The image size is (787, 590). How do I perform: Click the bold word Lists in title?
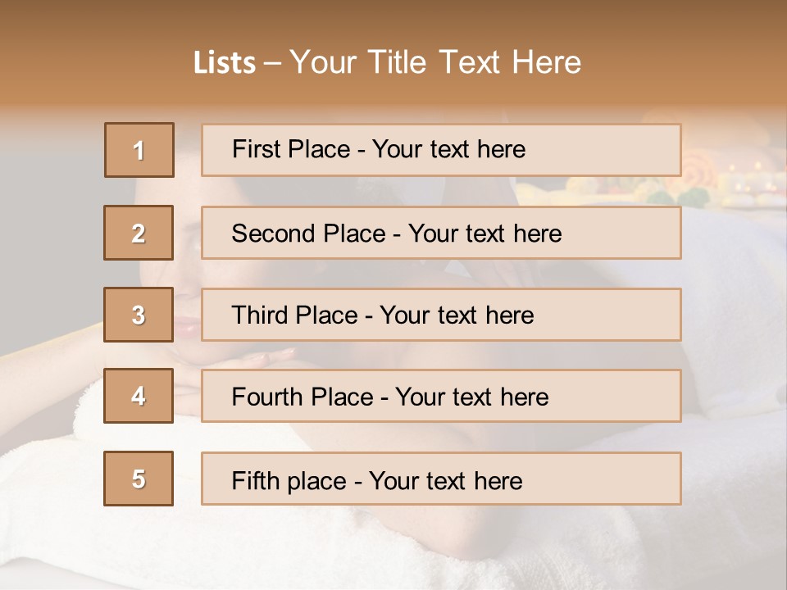pyautogui.click(x=225, y=63)
